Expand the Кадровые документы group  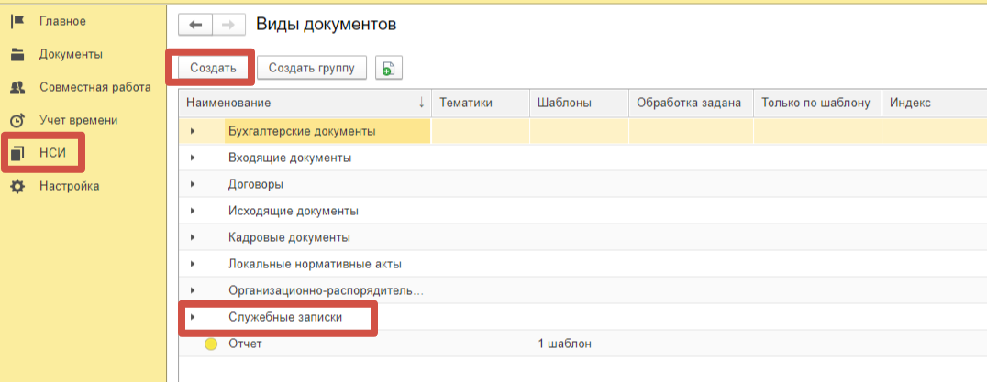(193, 238)
